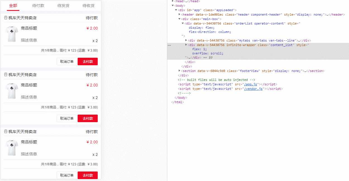Screen dimensions: 349x181
Task: Click shop icon of third order card
Action: pos(6,132)
